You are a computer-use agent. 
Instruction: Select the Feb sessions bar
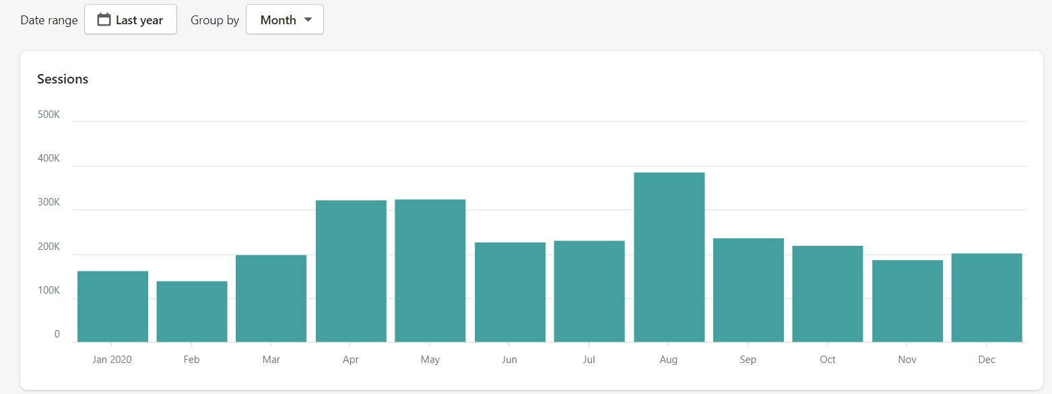click(192, 312)
